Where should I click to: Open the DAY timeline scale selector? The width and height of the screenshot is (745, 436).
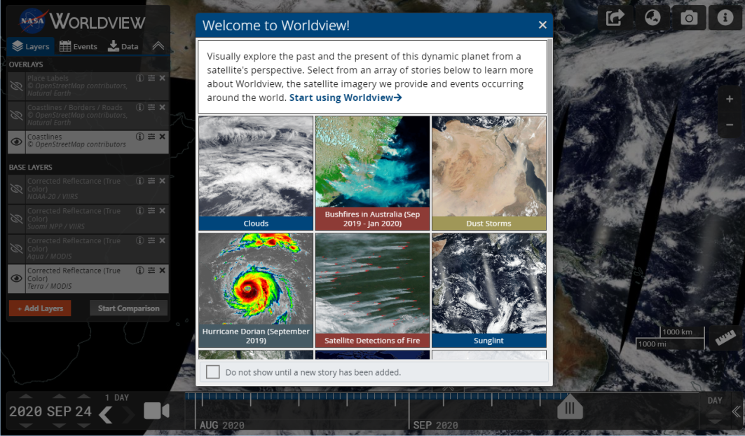(715, 401)
